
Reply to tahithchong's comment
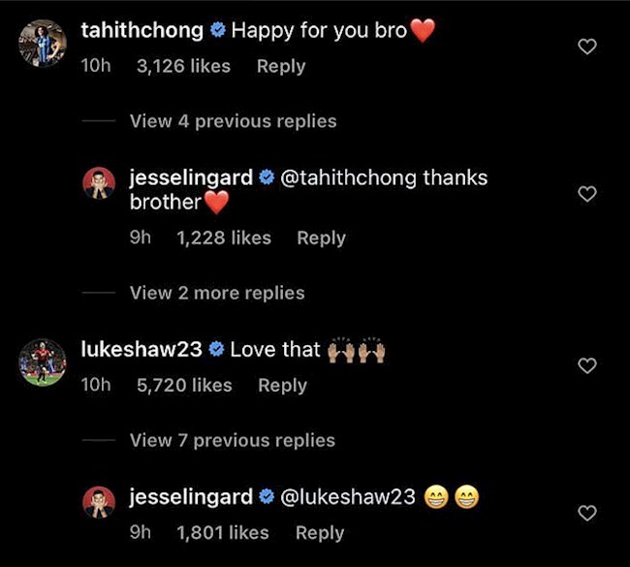(281, 66)
